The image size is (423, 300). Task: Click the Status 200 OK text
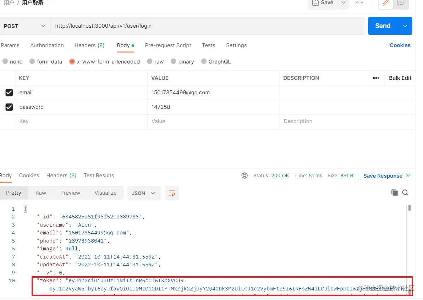[x=271, y=176]
